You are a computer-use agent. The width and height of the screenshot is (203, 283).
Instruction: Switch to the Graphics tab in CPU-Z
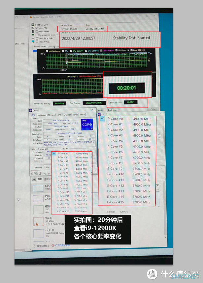(x=67, y=115)
